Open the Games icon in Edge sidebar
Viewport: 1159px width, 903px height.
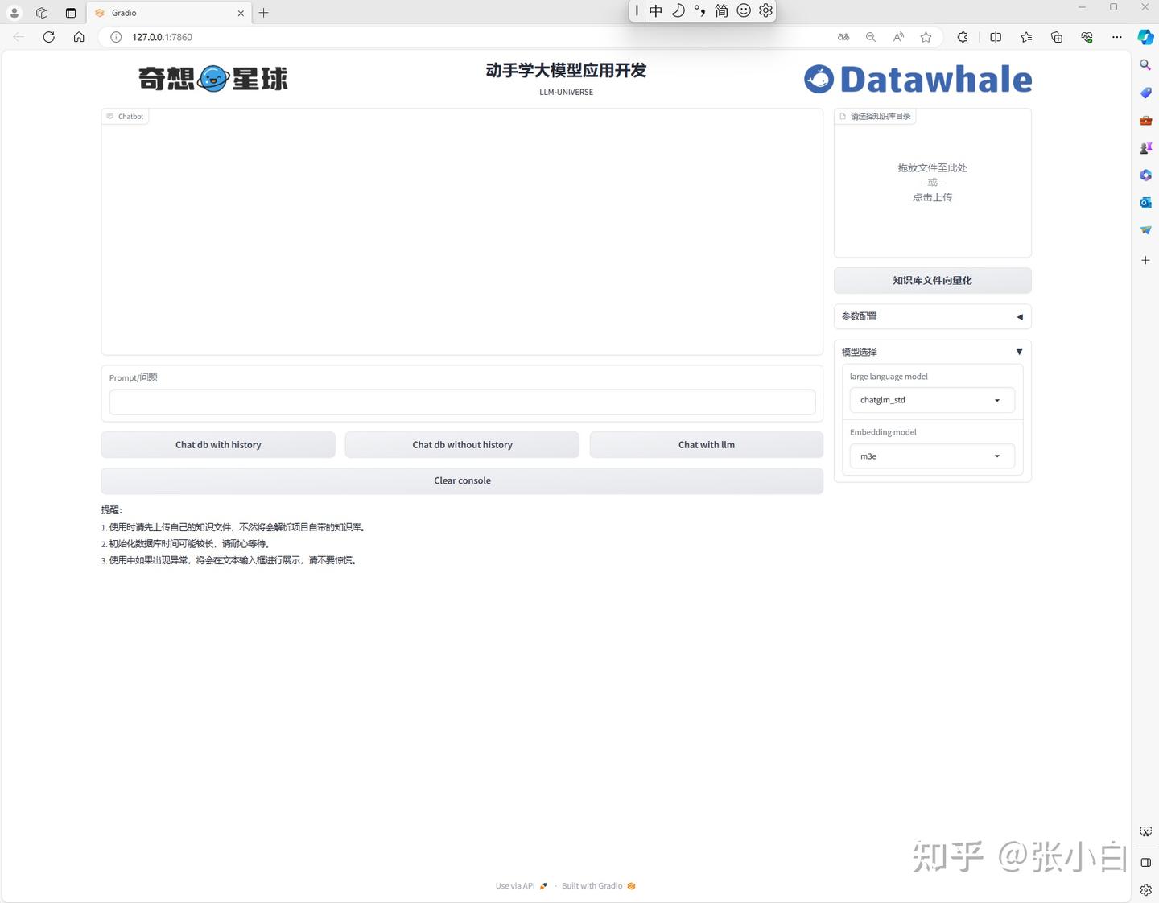(1145, 147)
